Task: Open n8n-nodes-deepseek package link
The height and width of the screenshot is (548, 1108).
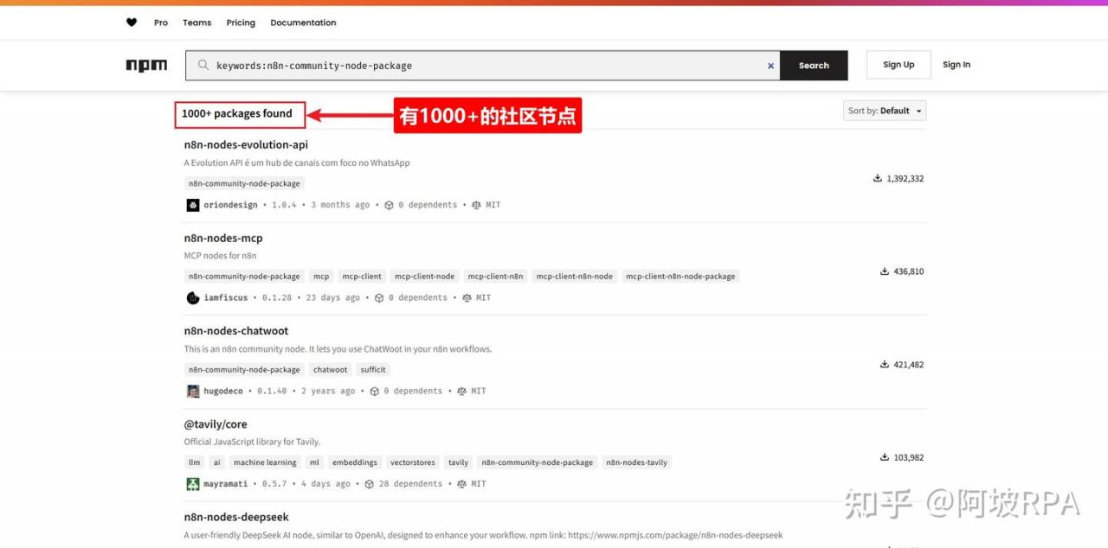Action: 236,517
